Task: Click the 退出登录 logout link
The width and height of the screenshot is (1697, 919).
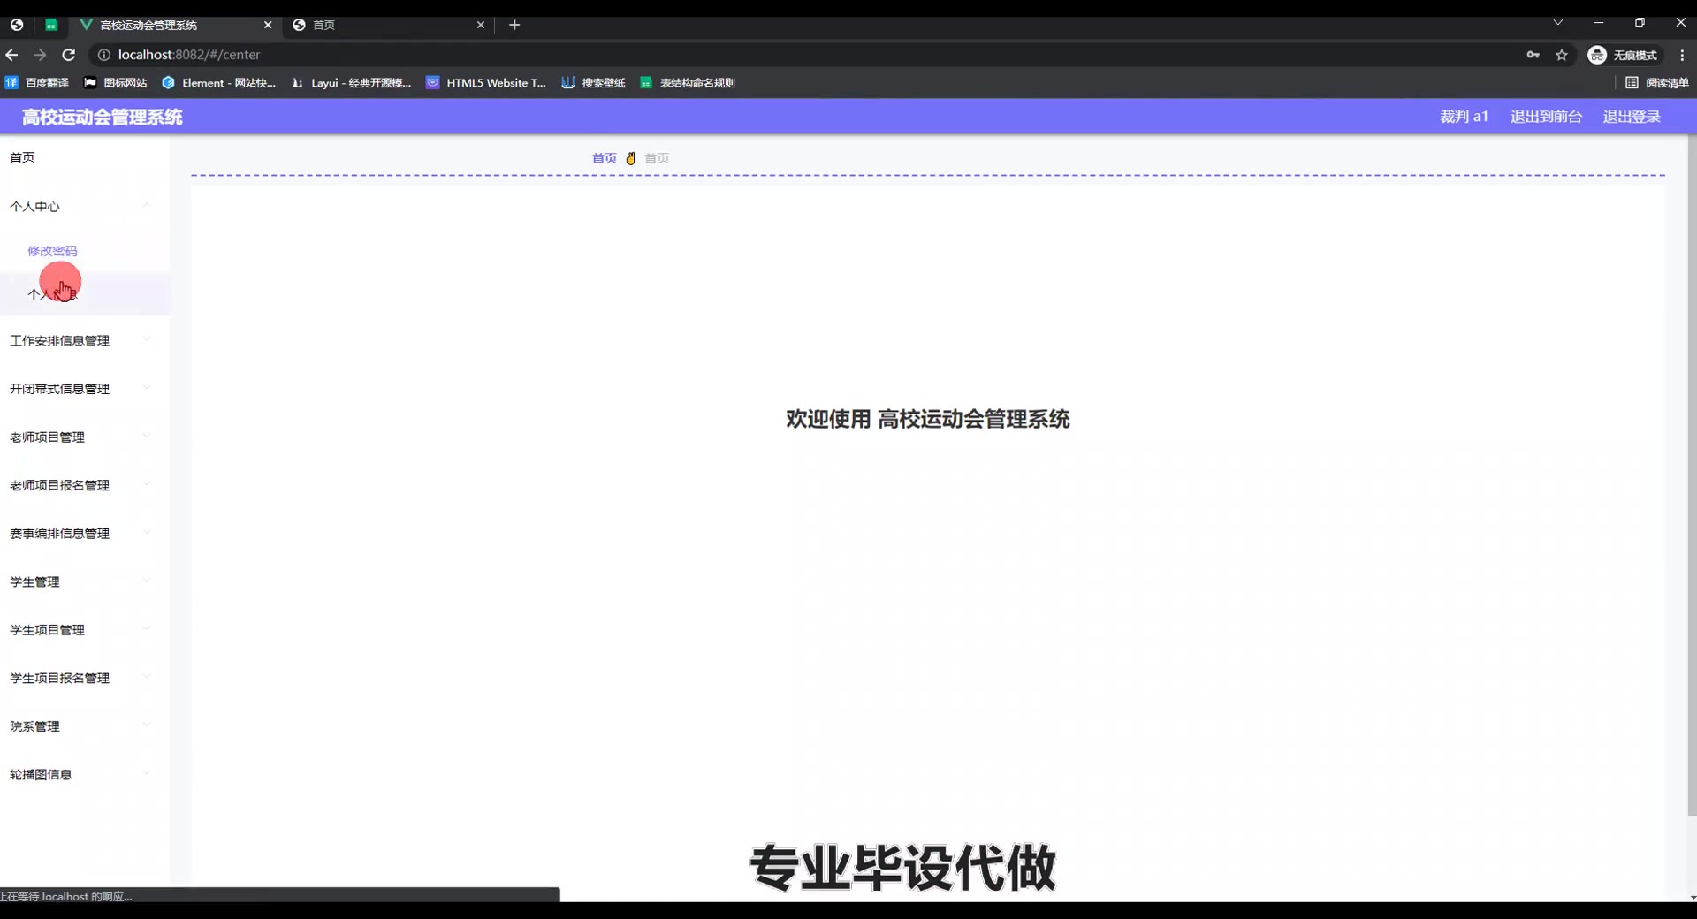Action: point(1632,117)
